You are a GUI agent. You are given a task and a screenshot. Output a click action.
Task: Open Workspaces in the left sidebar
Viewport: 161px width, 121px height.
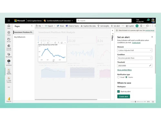click(9, 55)
